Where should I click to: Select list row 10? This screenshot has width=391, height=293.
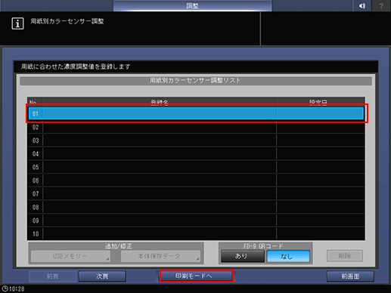pos(196,234)
